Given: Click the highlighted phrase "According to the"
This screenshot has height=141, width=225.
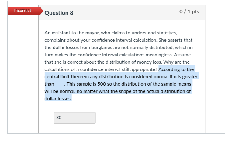Looking at the screenshot, I should pos(176,69).
